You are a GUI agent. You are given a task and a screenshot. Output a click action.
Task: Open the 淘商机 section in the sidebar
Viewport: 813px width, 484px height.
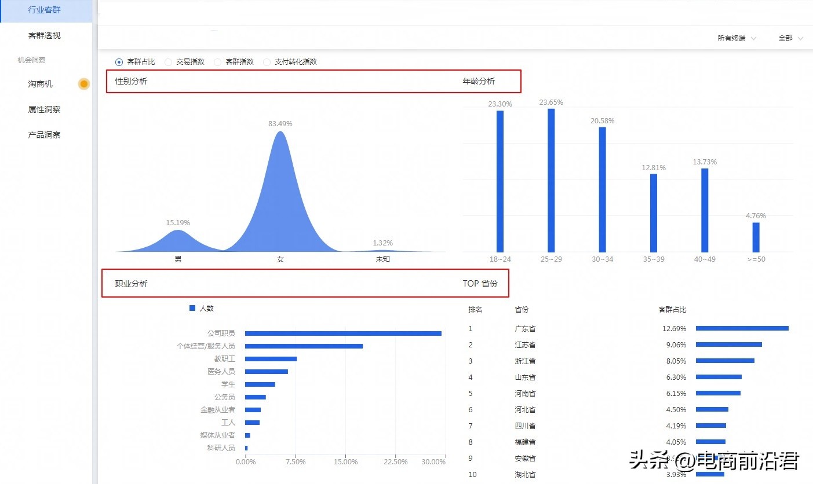41,84
